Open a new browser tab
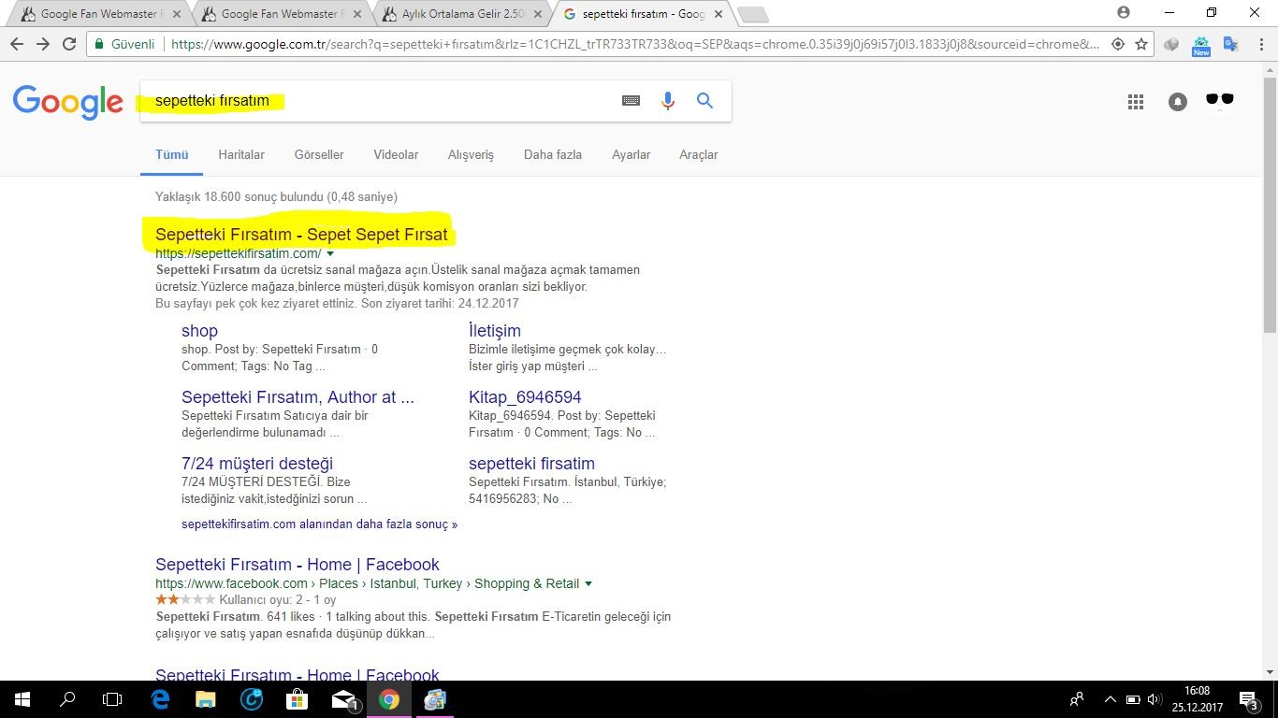1278x718 pixels. 752,14
